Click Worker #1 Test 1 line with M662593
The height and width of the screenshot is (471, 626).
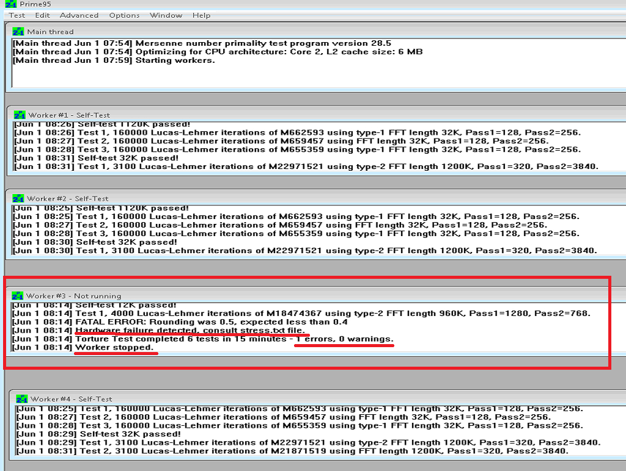pyautogui.click(x=298, y=132)
